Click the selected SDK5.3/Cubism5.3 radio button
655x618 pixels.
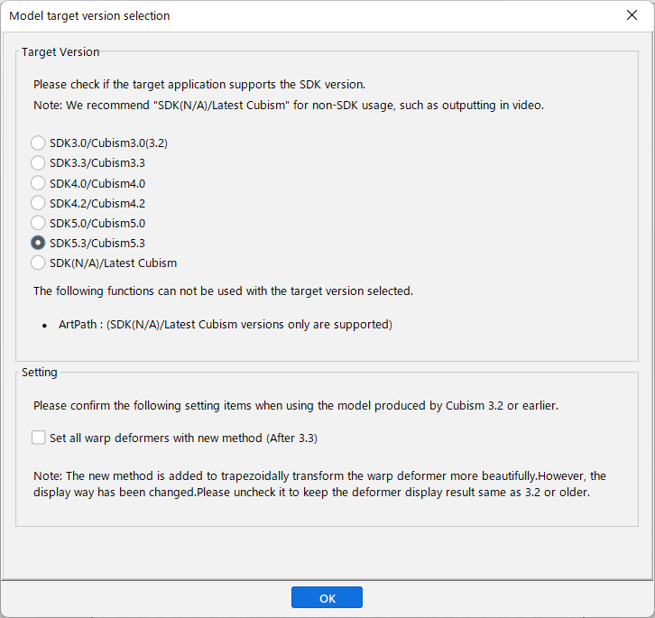pos(38,243)
